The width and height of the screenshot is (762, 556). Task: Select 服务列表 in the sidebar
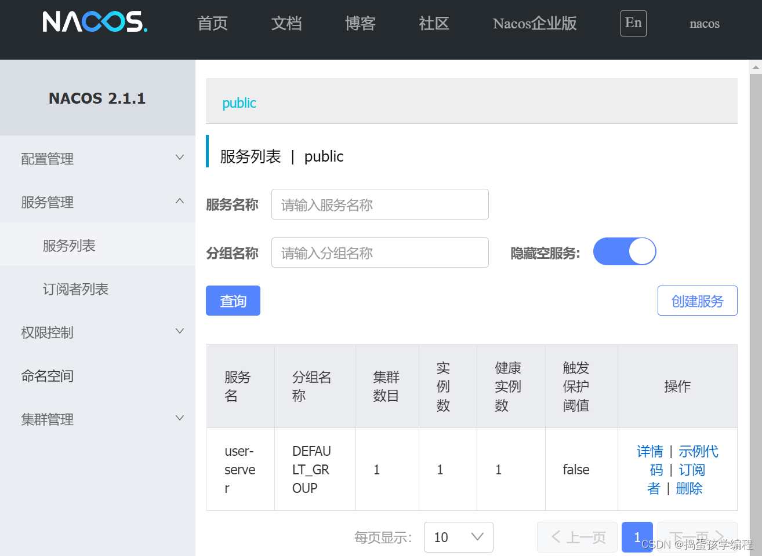[97, 245]
